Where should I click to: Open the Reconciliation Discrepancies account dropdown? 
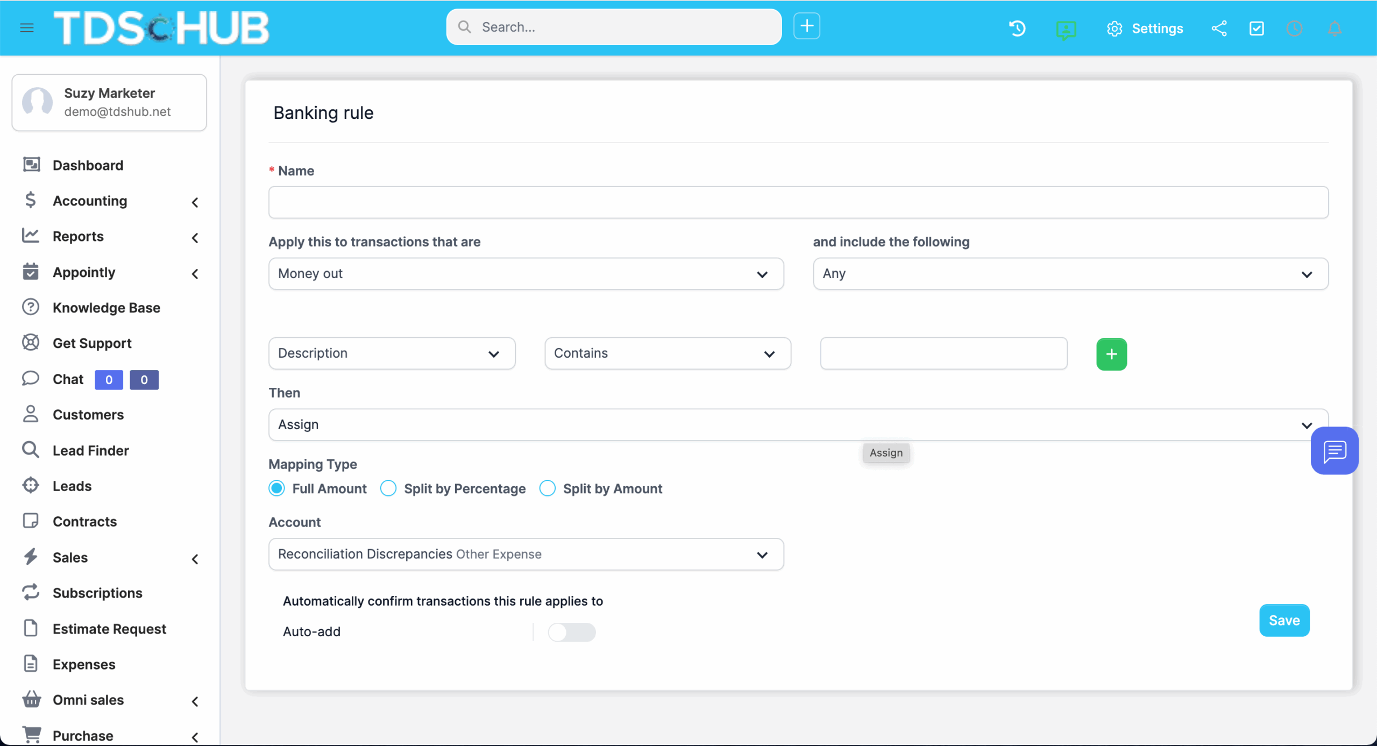[x=526, y=554]
